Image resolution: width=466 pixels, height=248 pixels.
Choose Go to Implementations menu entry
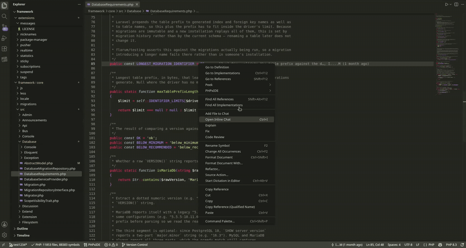(237, 73)
